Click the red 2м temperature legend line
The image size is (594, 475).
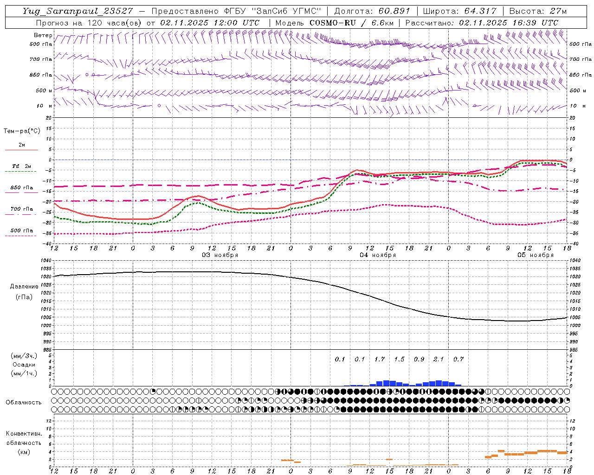[21, 150]
